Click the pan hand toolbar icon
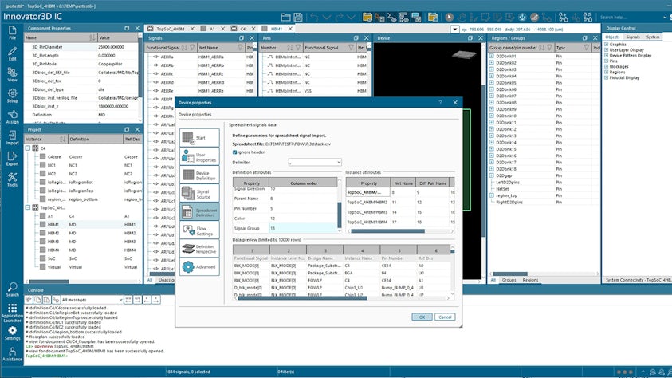672x378 pixels. [x=461, y=17]
